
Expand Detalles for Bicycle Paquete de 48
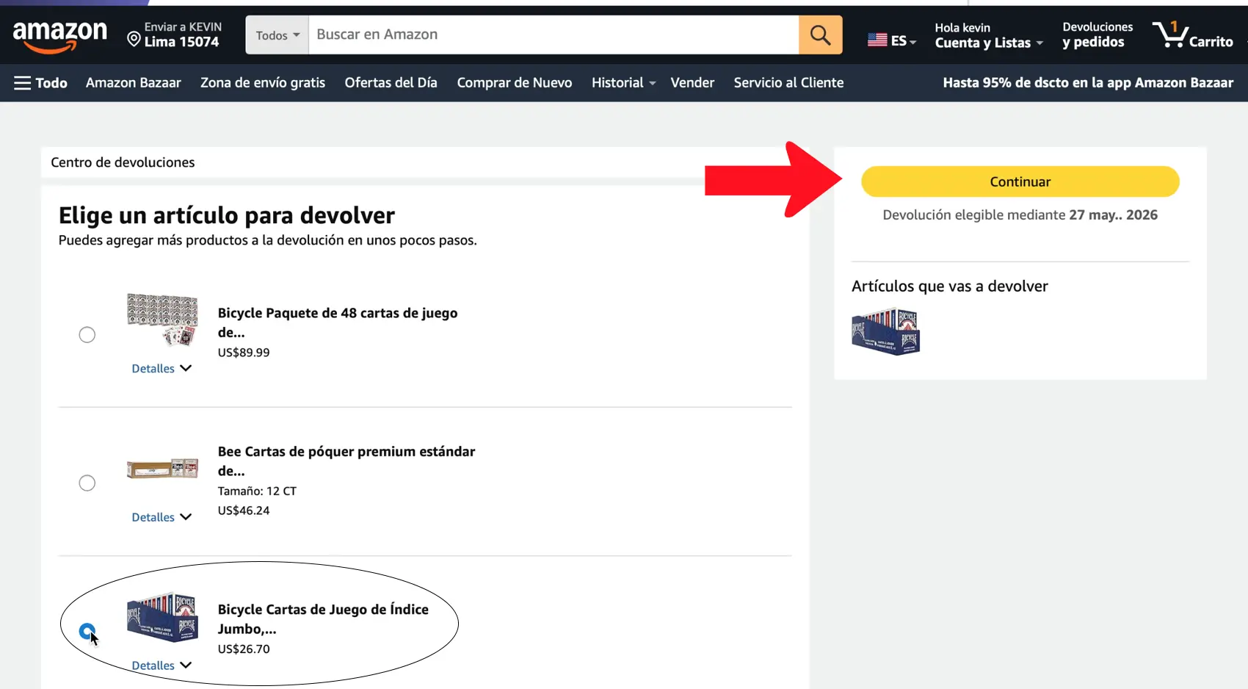click(x=162, y=369)
